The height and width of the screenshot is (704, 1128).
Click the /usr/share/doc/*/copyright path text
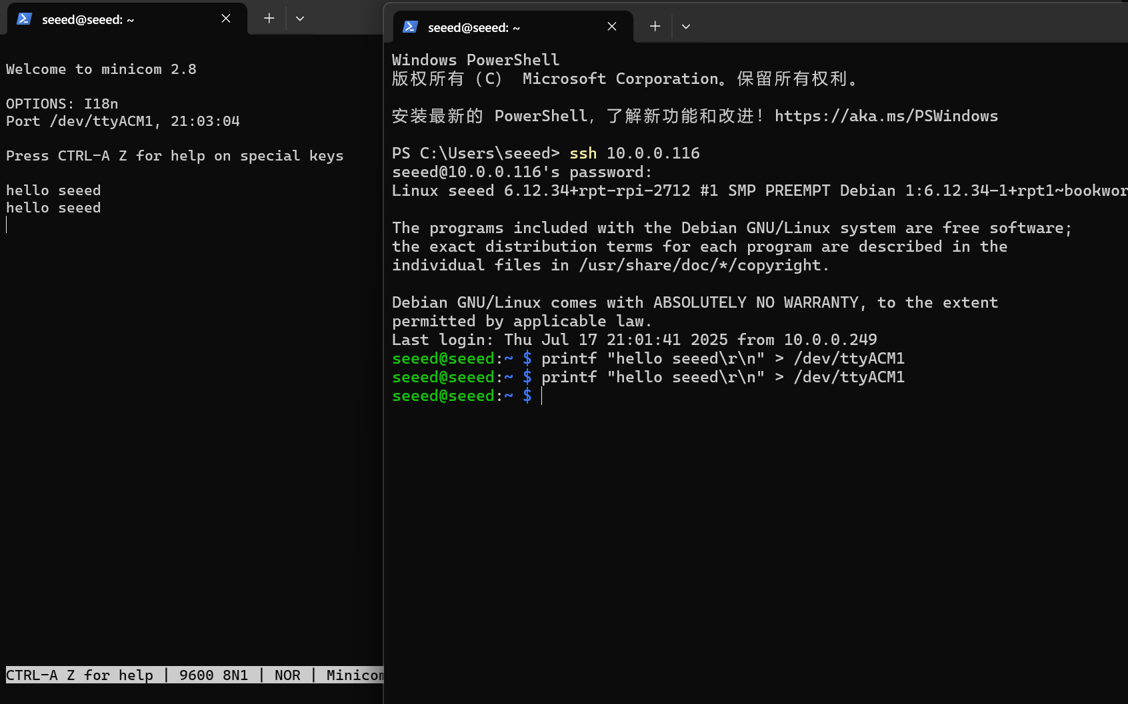point(703,266)
